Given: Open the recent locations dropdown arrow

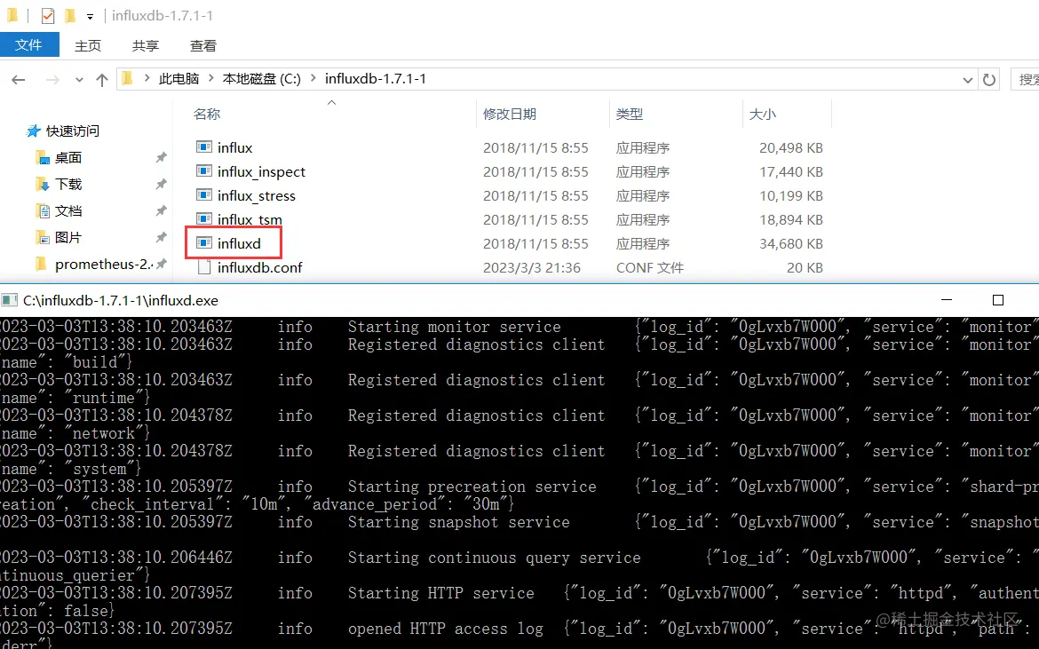Looking at the screenshot, I should [80, 80].
